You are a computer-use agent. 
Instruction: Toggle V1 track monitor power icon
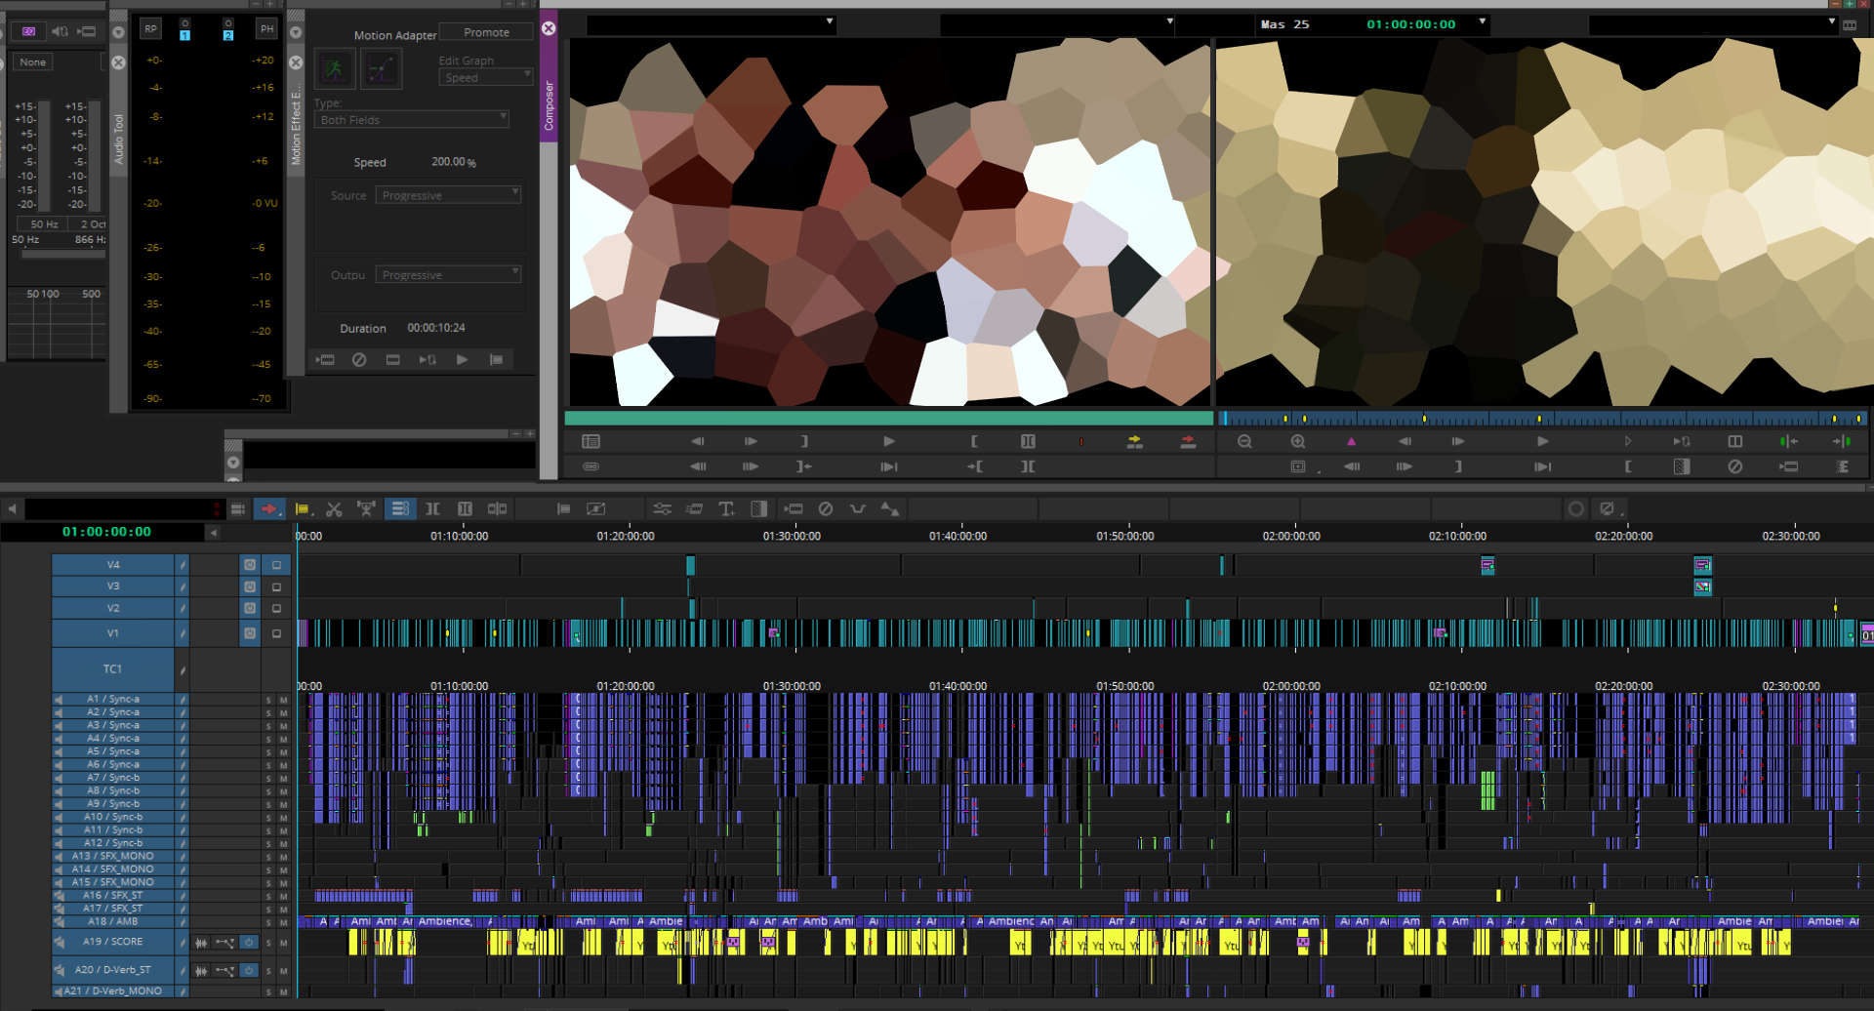coord(250,633)
